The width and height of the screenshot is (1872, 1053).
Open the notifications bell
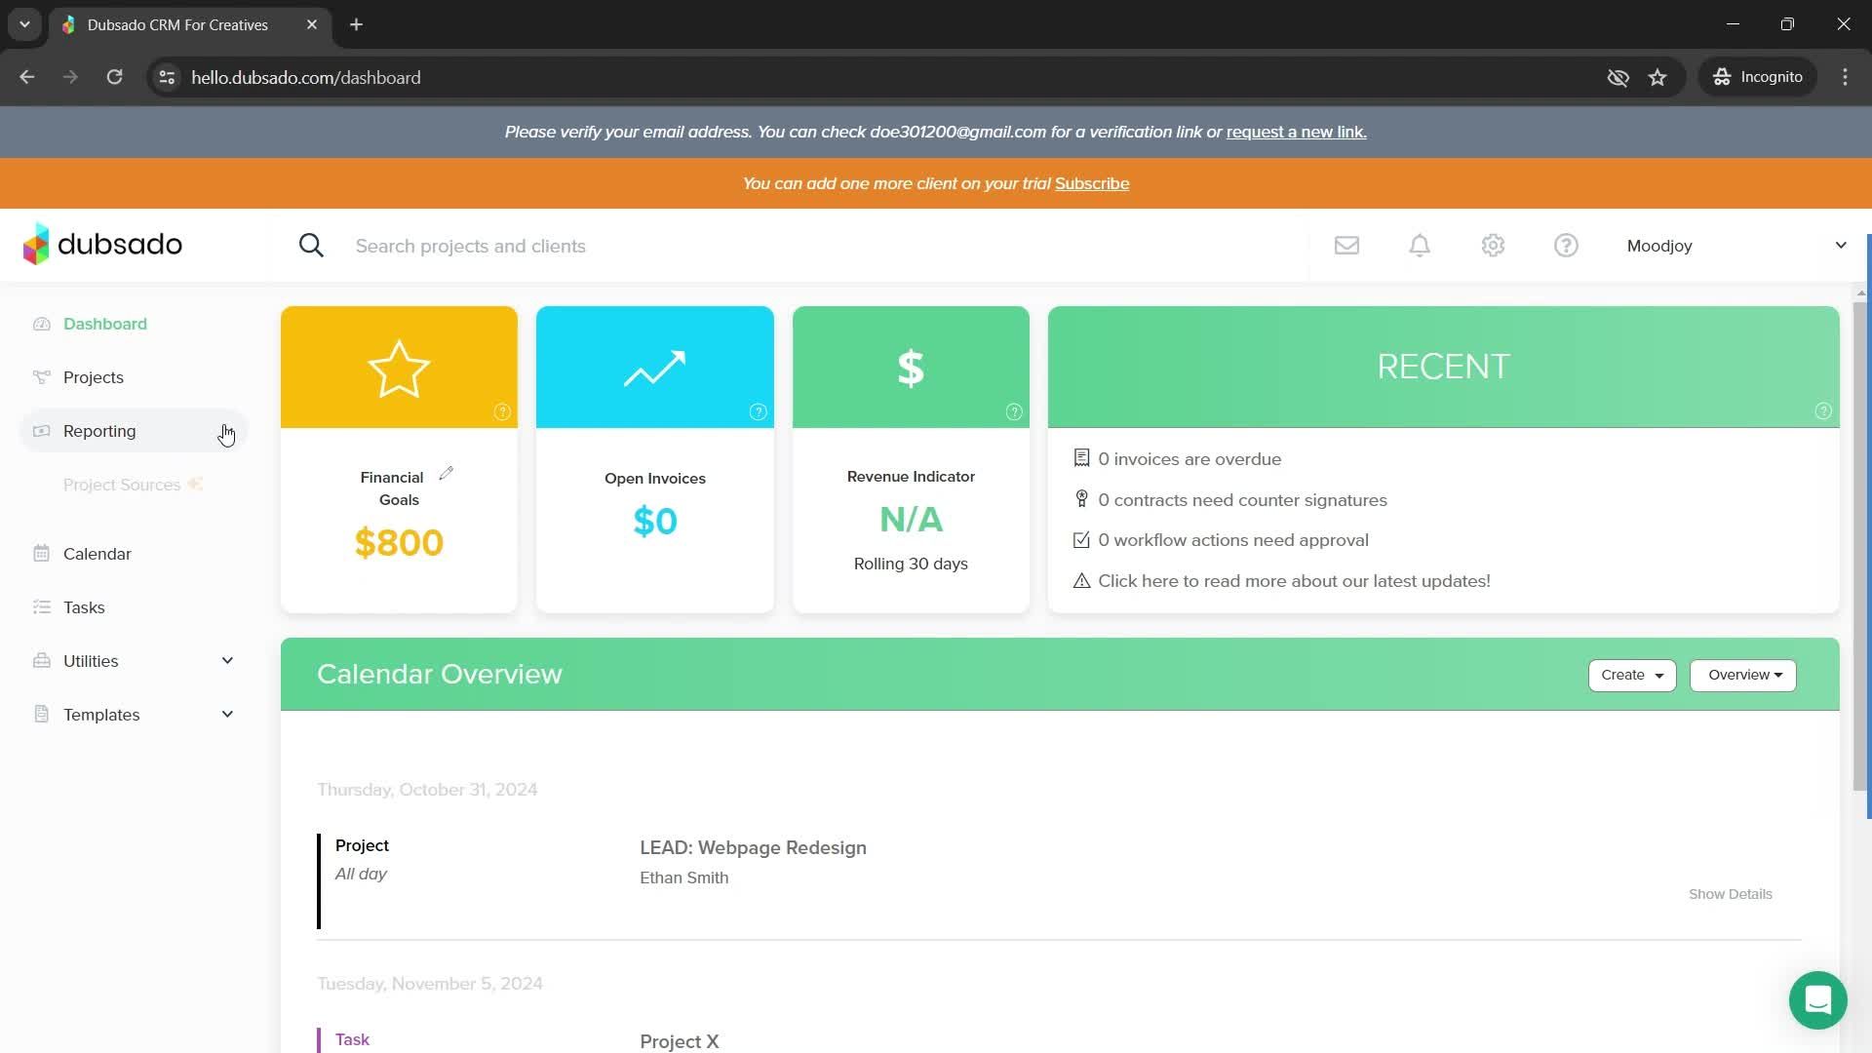pos(1420,246)
